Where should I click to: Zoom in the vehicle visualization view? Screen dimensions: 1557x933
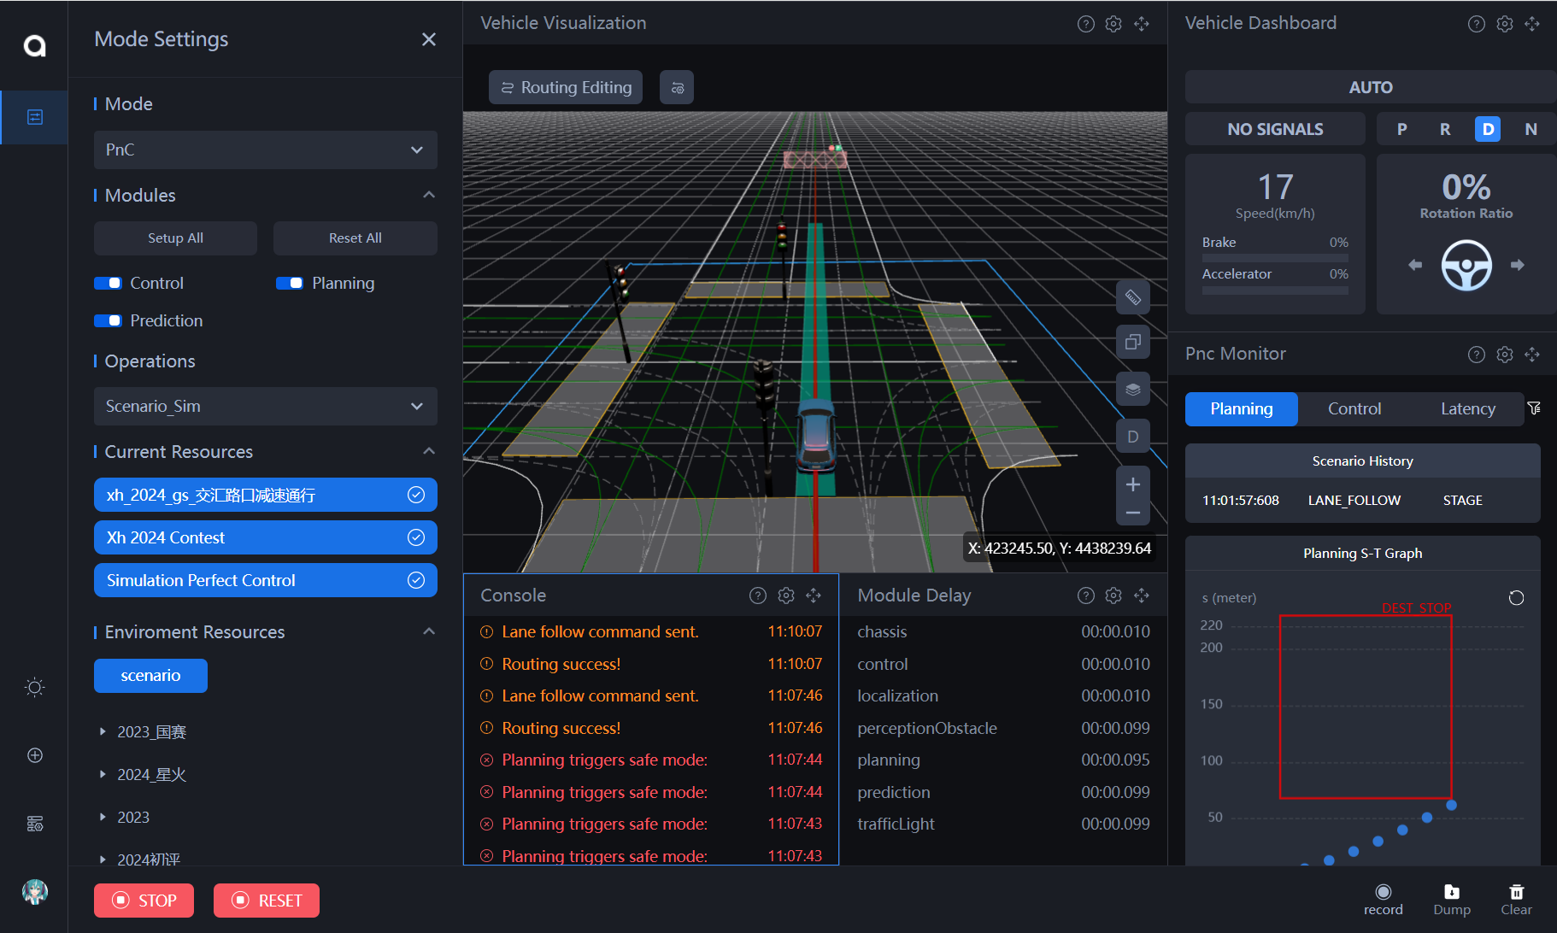pyautogui.click(x=1132, y=484)
